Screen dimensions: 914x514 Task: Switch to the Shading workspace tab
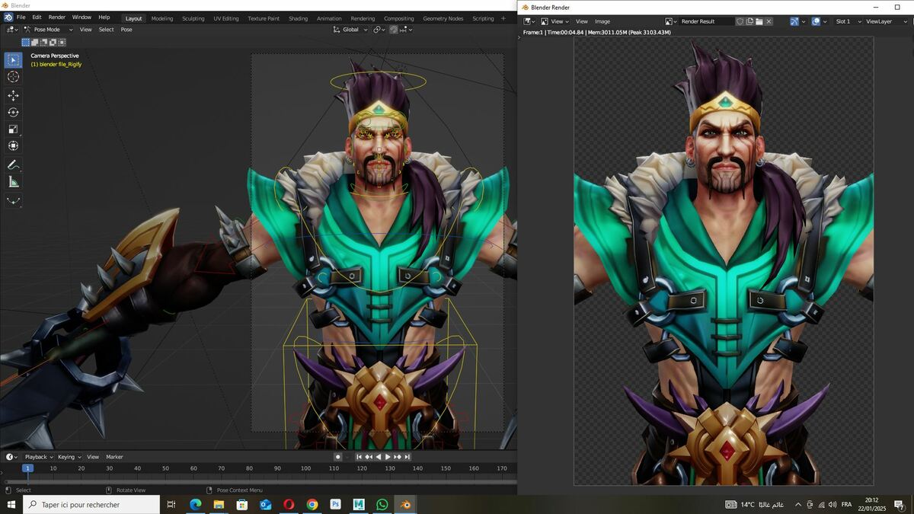[x=299, y=18]
